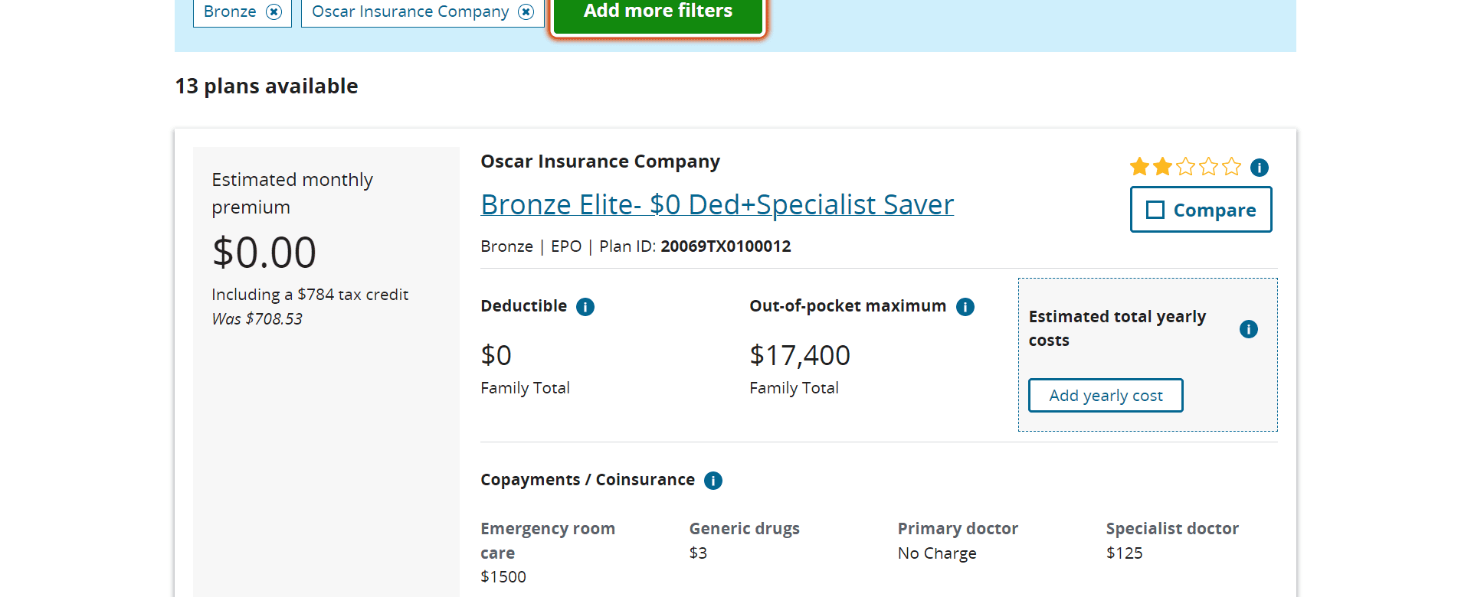Select the Bronze filter tag label

pos(230,11)
